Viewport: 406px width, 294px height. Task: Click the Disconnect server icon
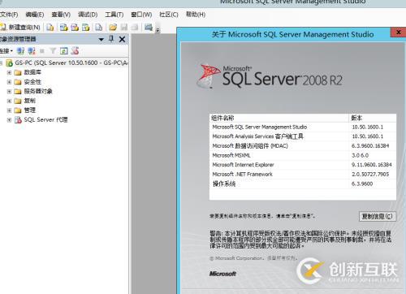(x=32, y=50)
